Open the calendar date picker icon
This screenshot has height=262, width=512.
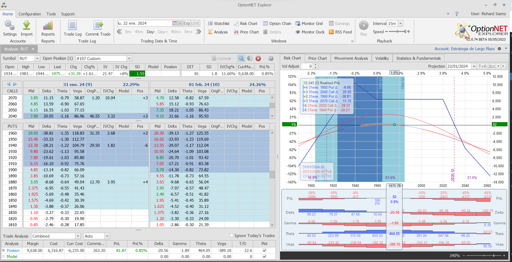click(175, 23)
